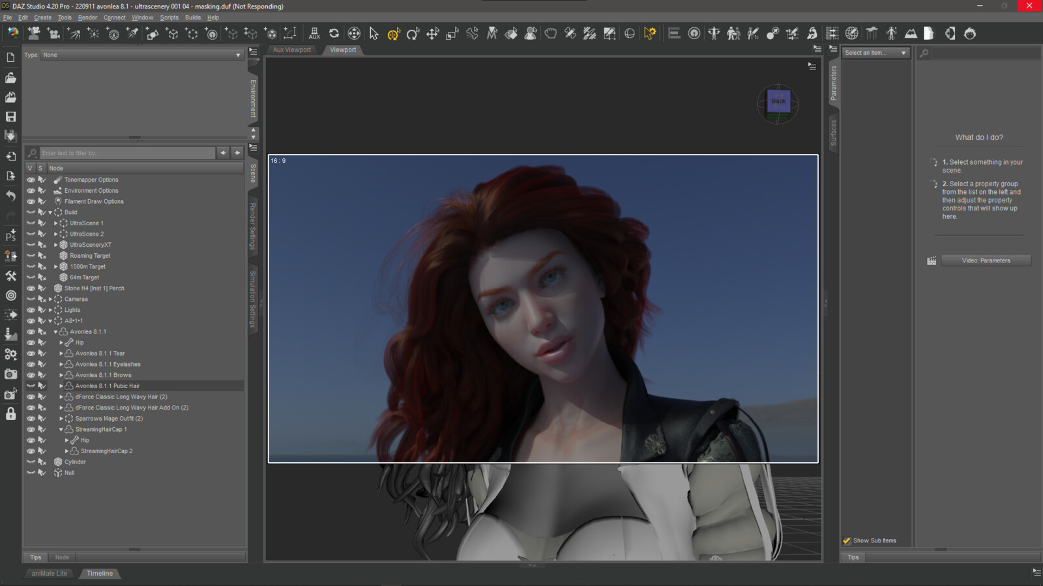Click the next filter arrow button
This screenshot has height=586, width=1043.
[237, 153]
